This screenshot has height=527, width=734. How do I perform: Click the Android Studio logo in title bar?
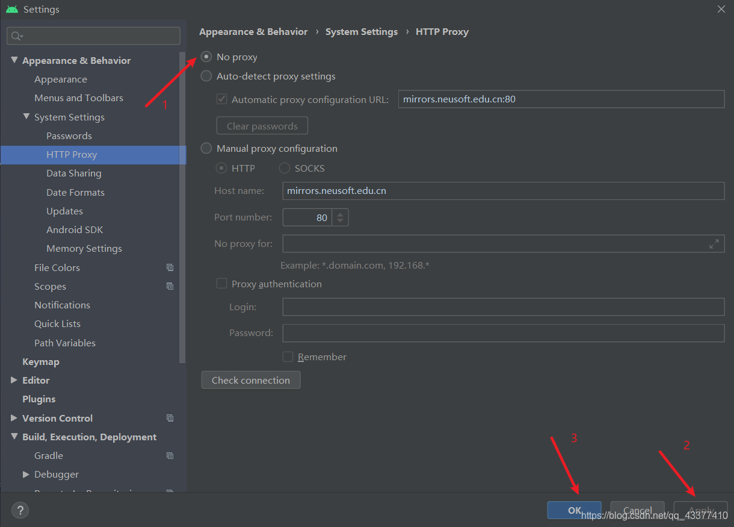(11, 9)
